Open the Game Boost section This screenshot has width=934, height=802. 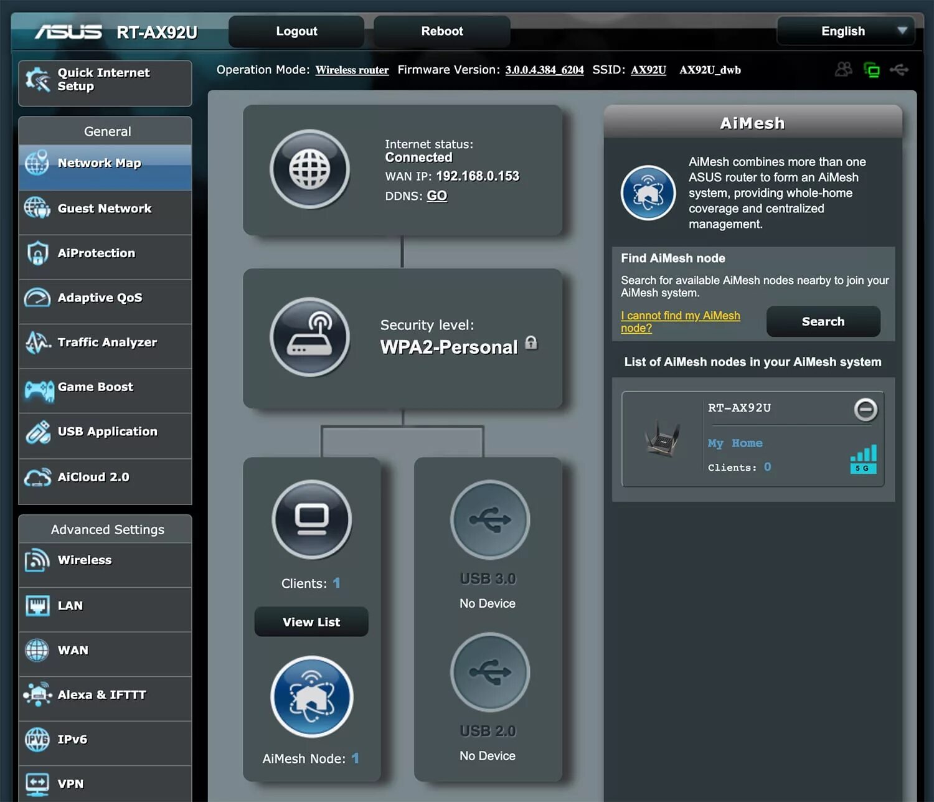pos(105,391)
